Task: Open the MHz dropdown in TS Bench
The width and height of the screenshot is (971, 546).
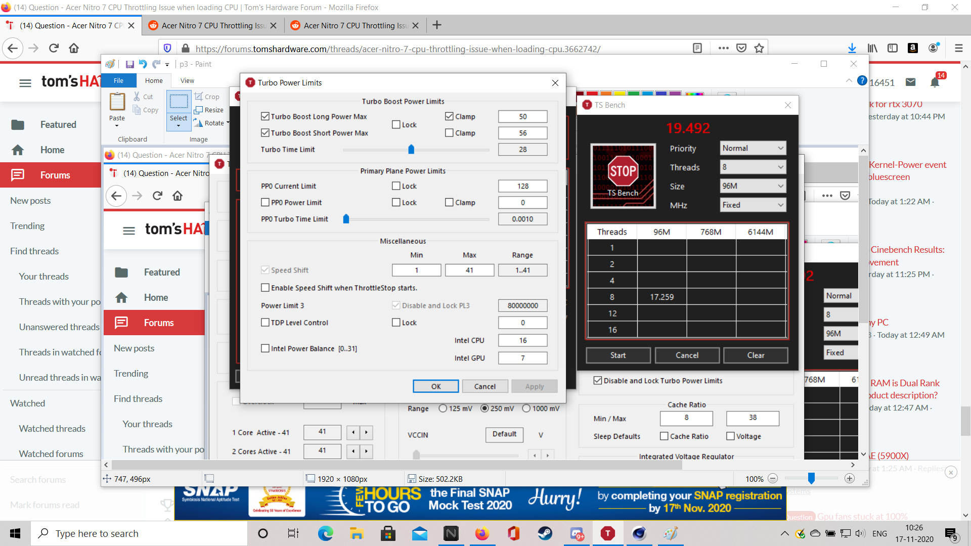Action: pos(753,205)
